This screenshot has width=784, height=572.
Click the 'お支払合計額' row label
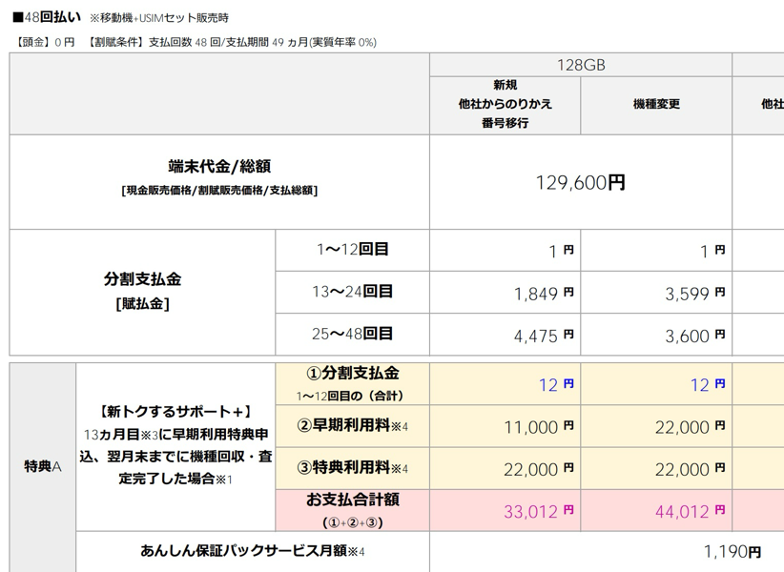[x=353, y=500]
